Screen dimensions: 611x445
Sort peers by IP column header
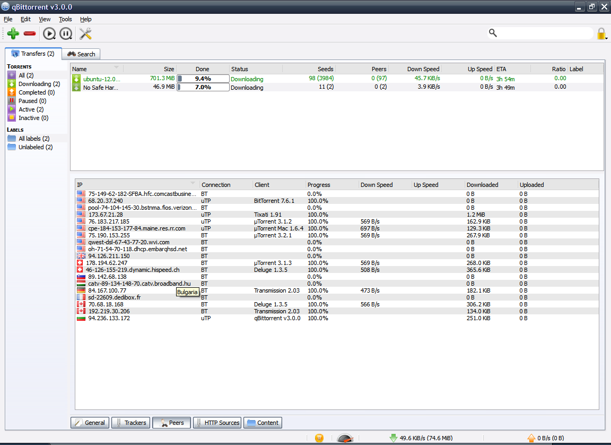[x=137, y=185]
